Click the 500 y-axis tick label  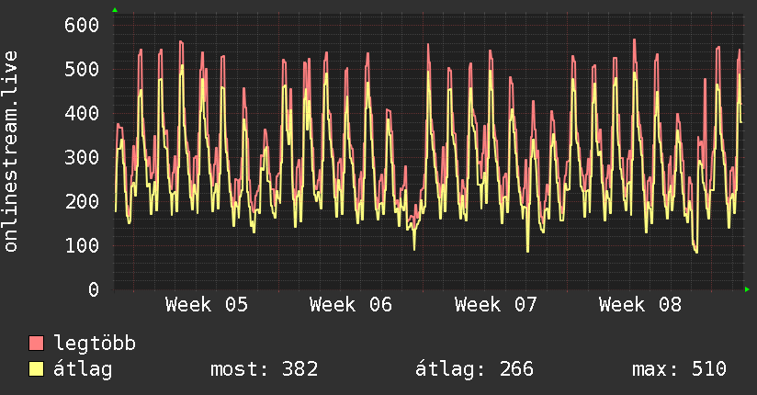click(x=82, y=69)
